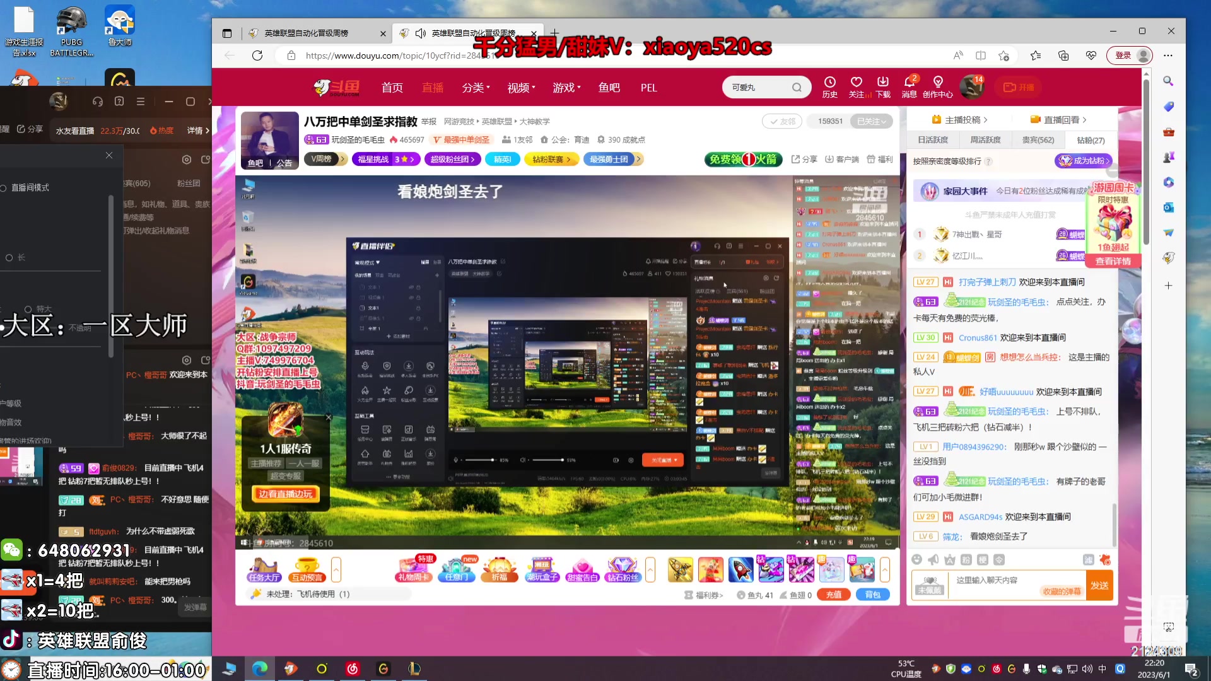Expand the 游戏 dropdown menu
The image size is (1211, 681).
point(566,88)
